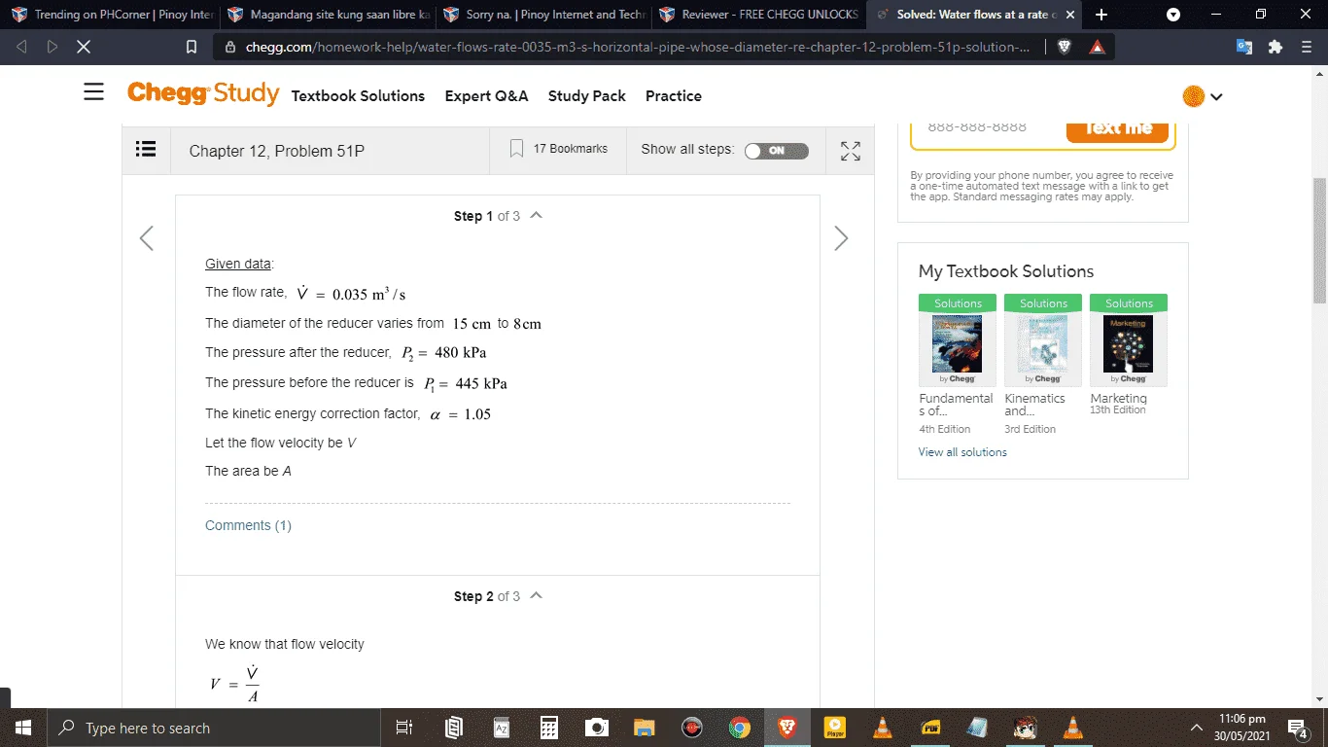Go to previous problem with left arrow
Viewport: 1328px width, 747px height.
coord(147,238)
